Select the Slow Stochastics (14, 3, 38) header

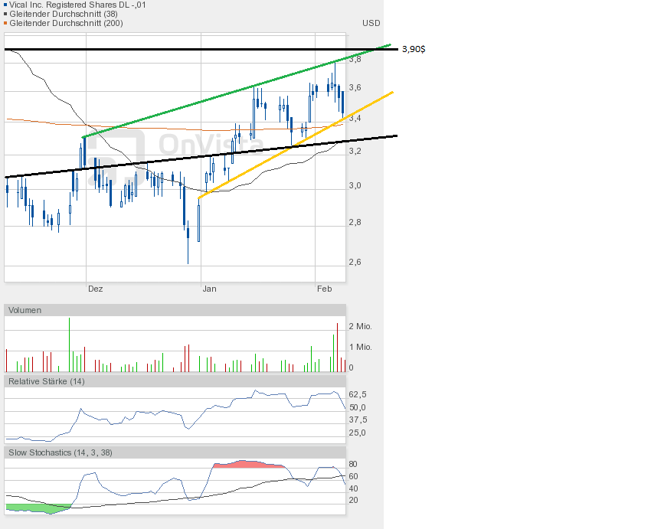coord(61,452)
